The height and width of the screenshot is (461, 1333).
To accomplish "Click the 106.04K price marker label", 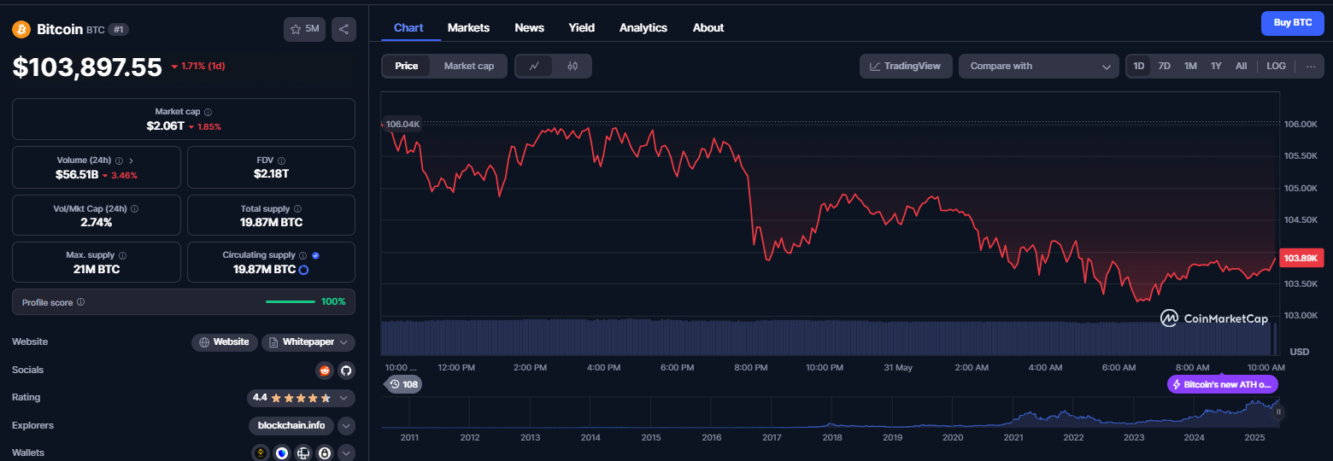I will point(402,124).
